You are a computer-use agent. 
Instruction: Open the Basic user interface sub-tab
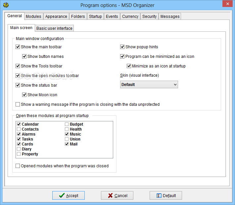click(x=54, y=28)
